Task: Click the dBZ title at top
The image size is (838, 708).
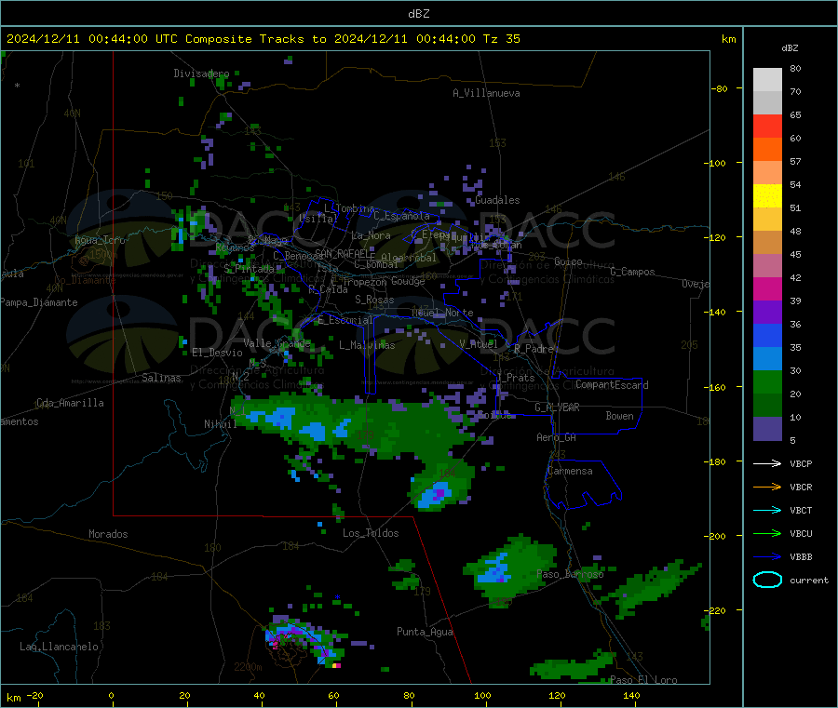Action: (x=418, y=14)
